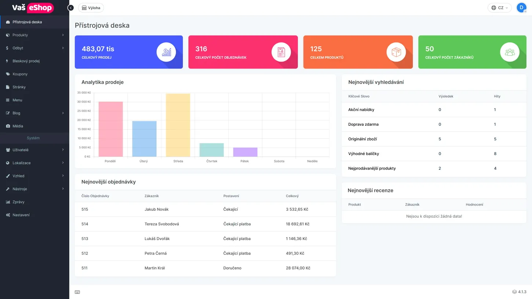
Task: Open the Média library icon
Action: click(7, 126)
